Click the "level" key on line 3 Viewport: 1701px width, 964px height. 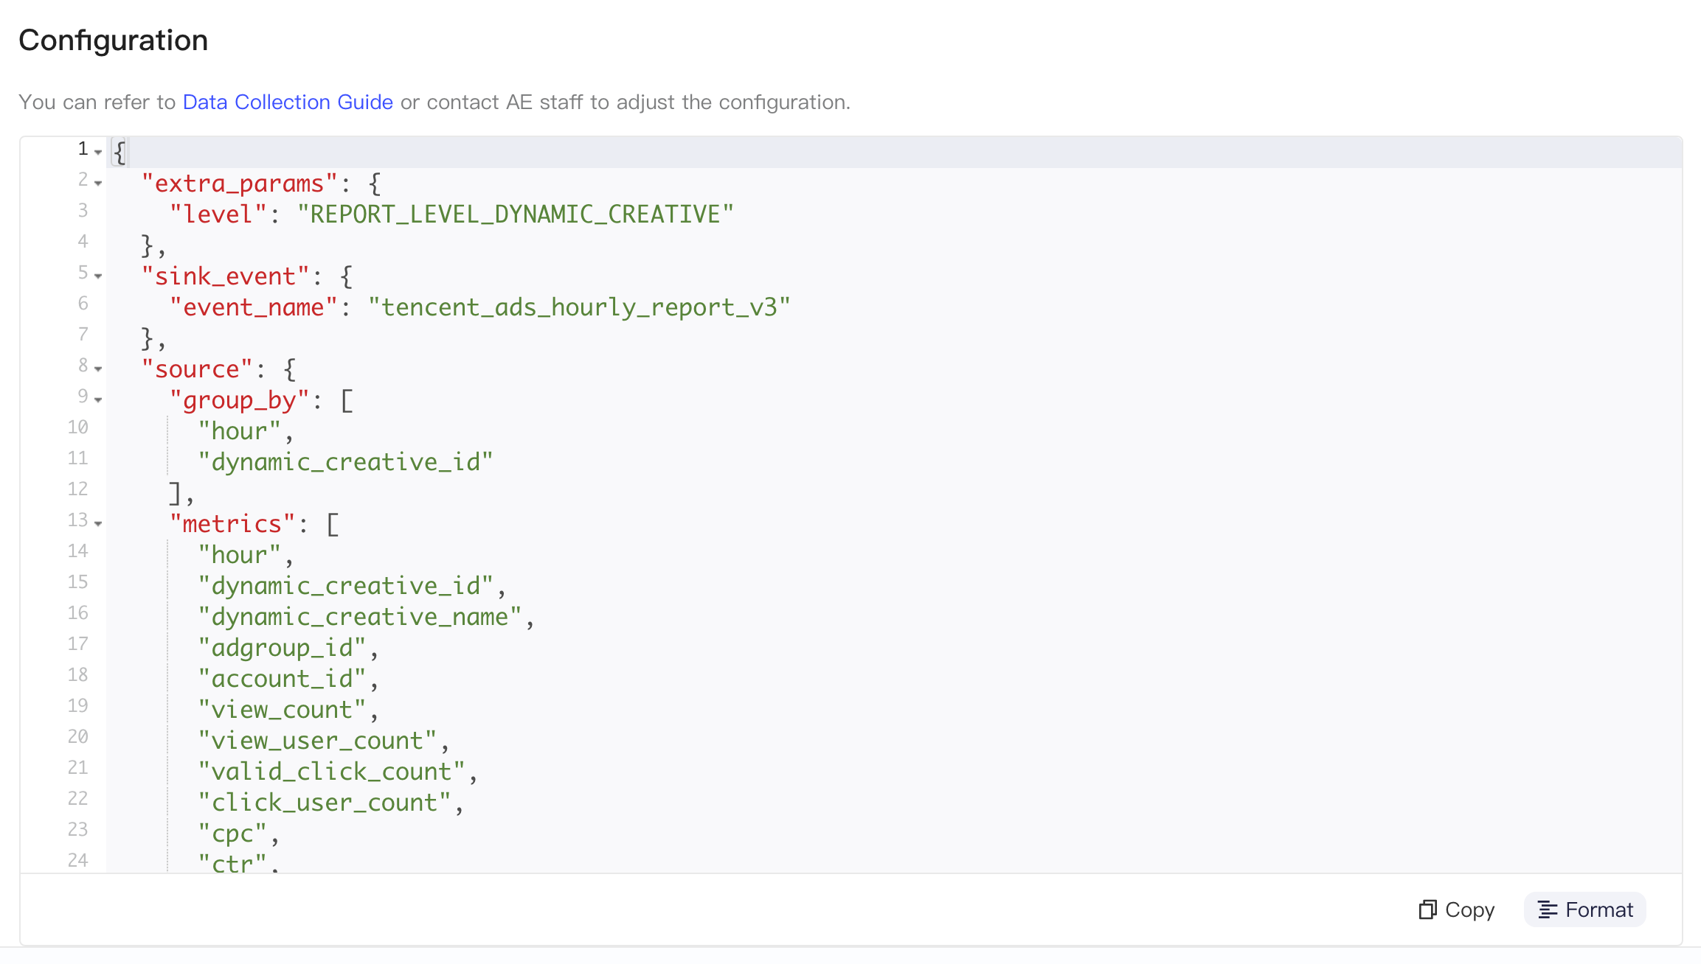click(218, 214)
